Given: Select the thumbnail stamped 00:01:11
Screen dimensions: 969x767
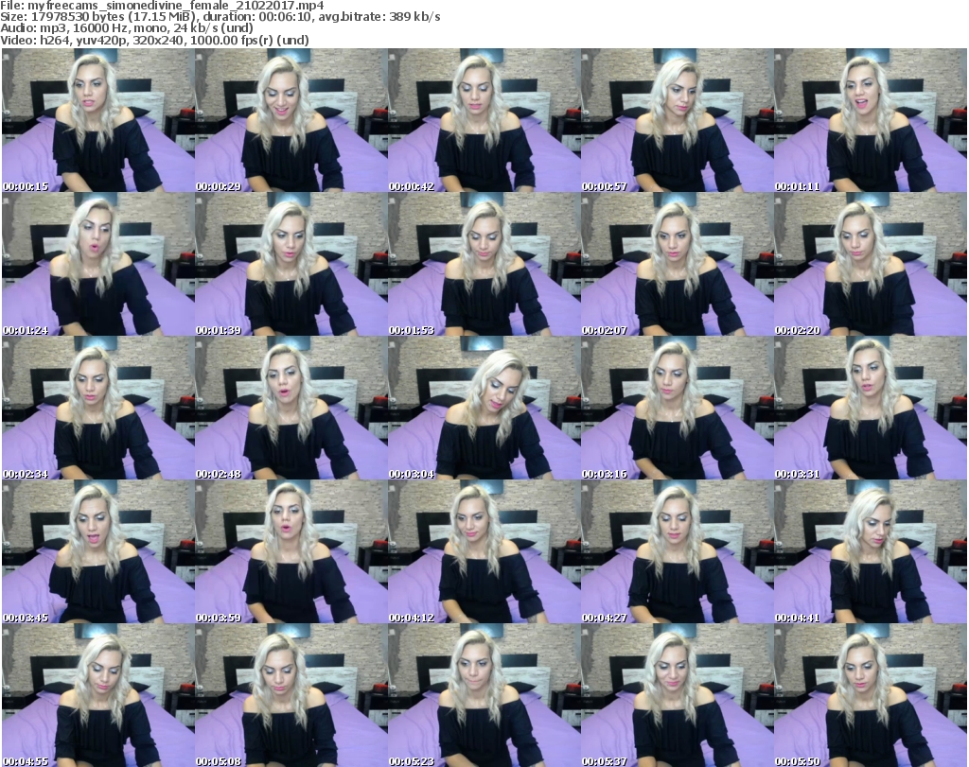Looking at the screenshot, I should [x=871, y=120].
